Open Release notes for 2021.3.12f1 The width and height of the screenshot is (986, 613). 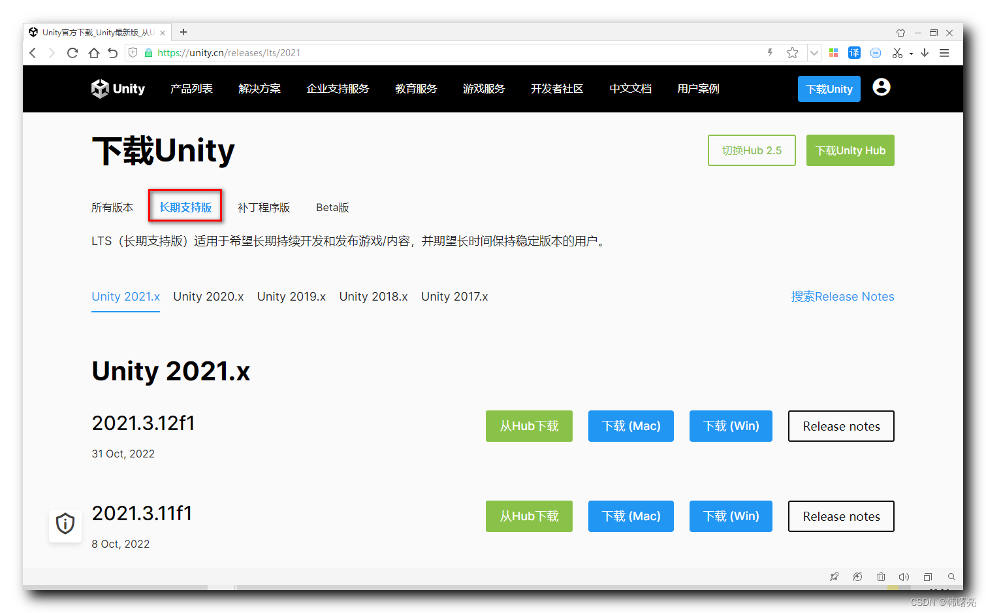tap(841, 426)
